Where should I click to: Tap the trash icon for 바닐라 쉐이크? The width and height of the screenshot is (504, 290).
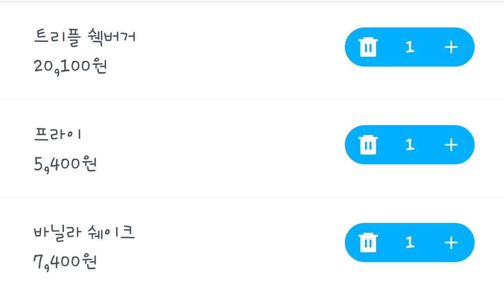click(x=368, y=243)
